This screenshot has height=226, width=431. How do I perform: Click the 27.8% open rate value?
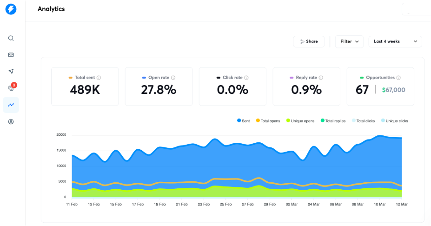tap(159, 90)
